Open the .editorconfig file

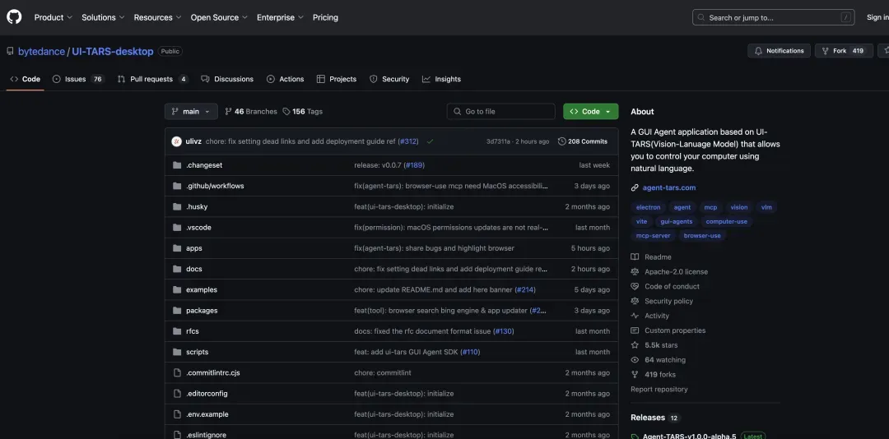[207, 394]
